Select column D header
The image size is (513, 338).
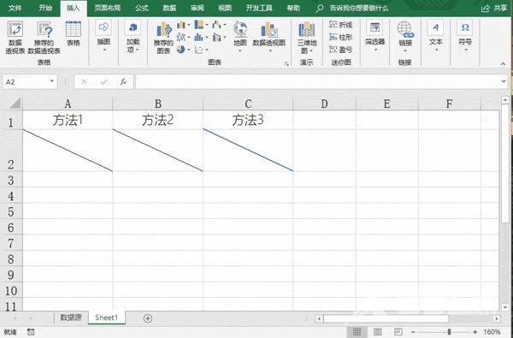324,104
